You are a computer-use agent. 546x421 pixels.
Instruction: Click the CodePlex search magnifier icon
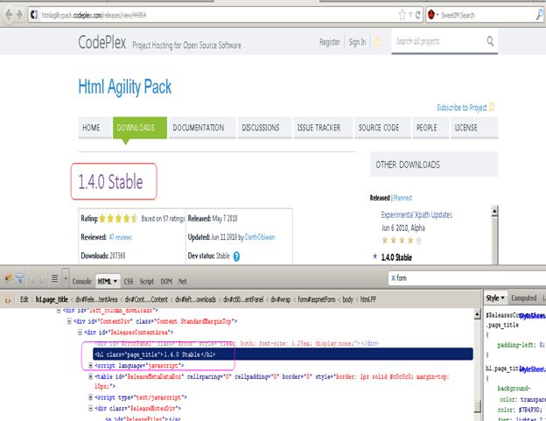tap(490, 41)
